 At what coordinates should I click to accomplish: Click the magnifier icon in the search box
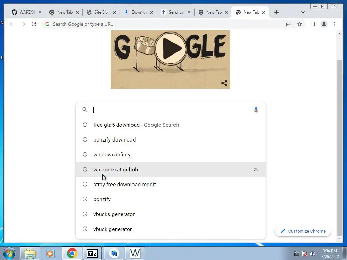click(x=85, y=110)
